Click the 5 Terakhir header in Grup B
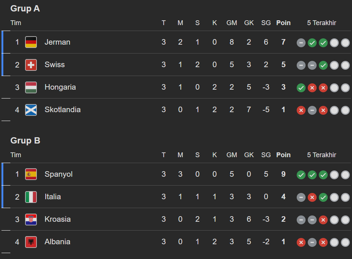The width and height of the screenshot is (352, 259). [321, 155]
